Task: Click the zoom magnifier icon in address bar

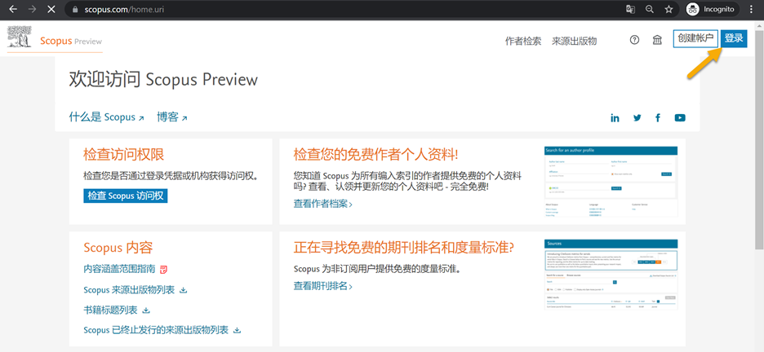Action: coord(649,9)
